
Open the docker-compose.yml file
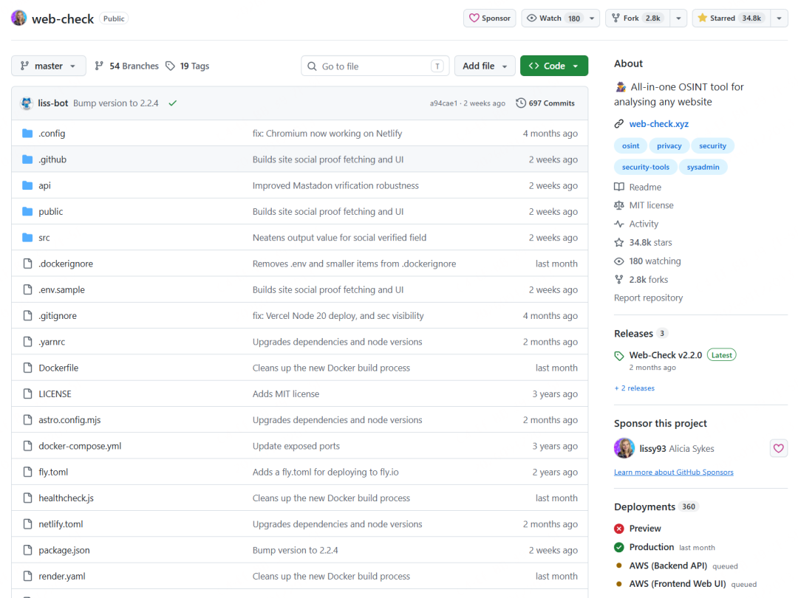[80, 446]
